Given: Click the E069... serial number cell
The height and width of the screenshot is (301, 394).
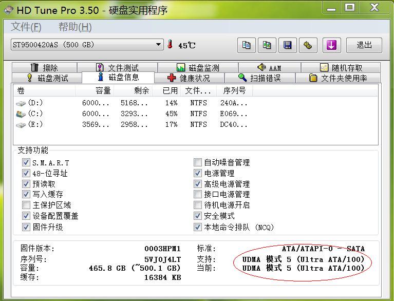Looking at the screenshot, I should pyautogui.click(x=234, y=114).
